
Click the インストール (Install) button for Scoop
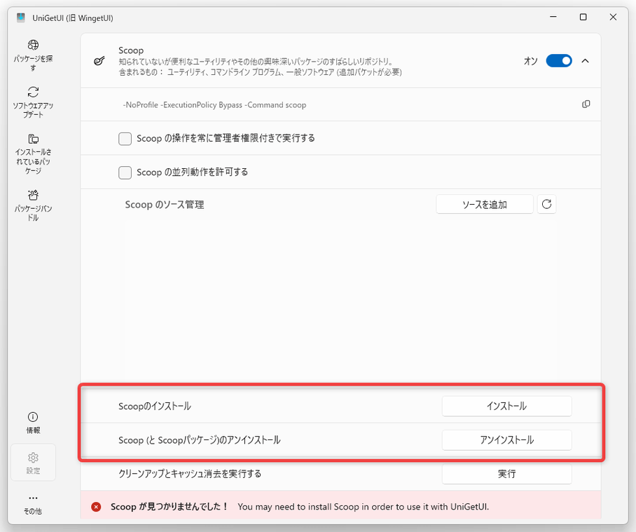(506, 406)
